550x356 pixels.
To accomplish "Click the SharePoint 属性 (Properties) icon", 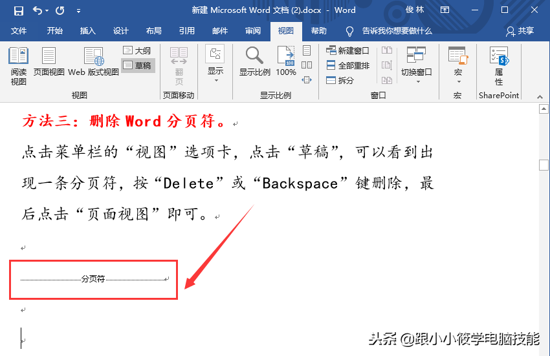I will pyautogui.click(x=499, y=66).
